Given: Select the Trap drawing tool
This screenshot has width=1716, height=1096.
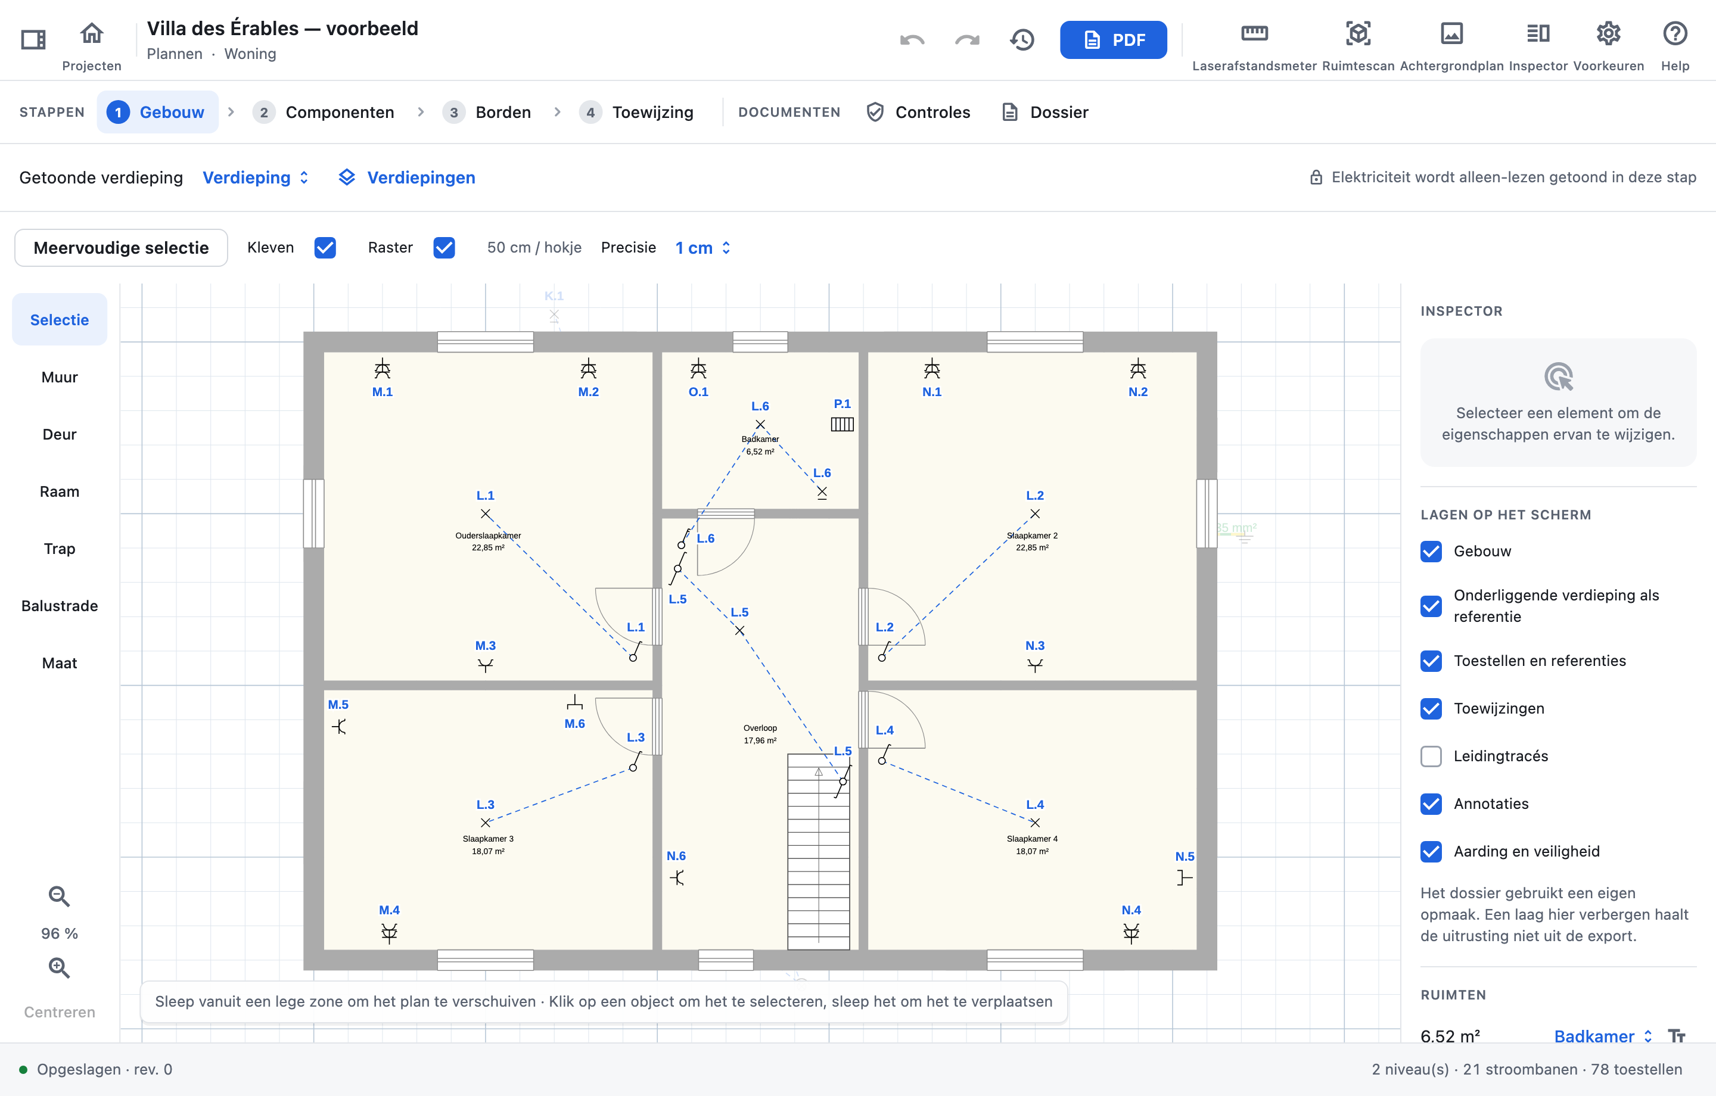Looking at the screenshot, I should [59, 548].
